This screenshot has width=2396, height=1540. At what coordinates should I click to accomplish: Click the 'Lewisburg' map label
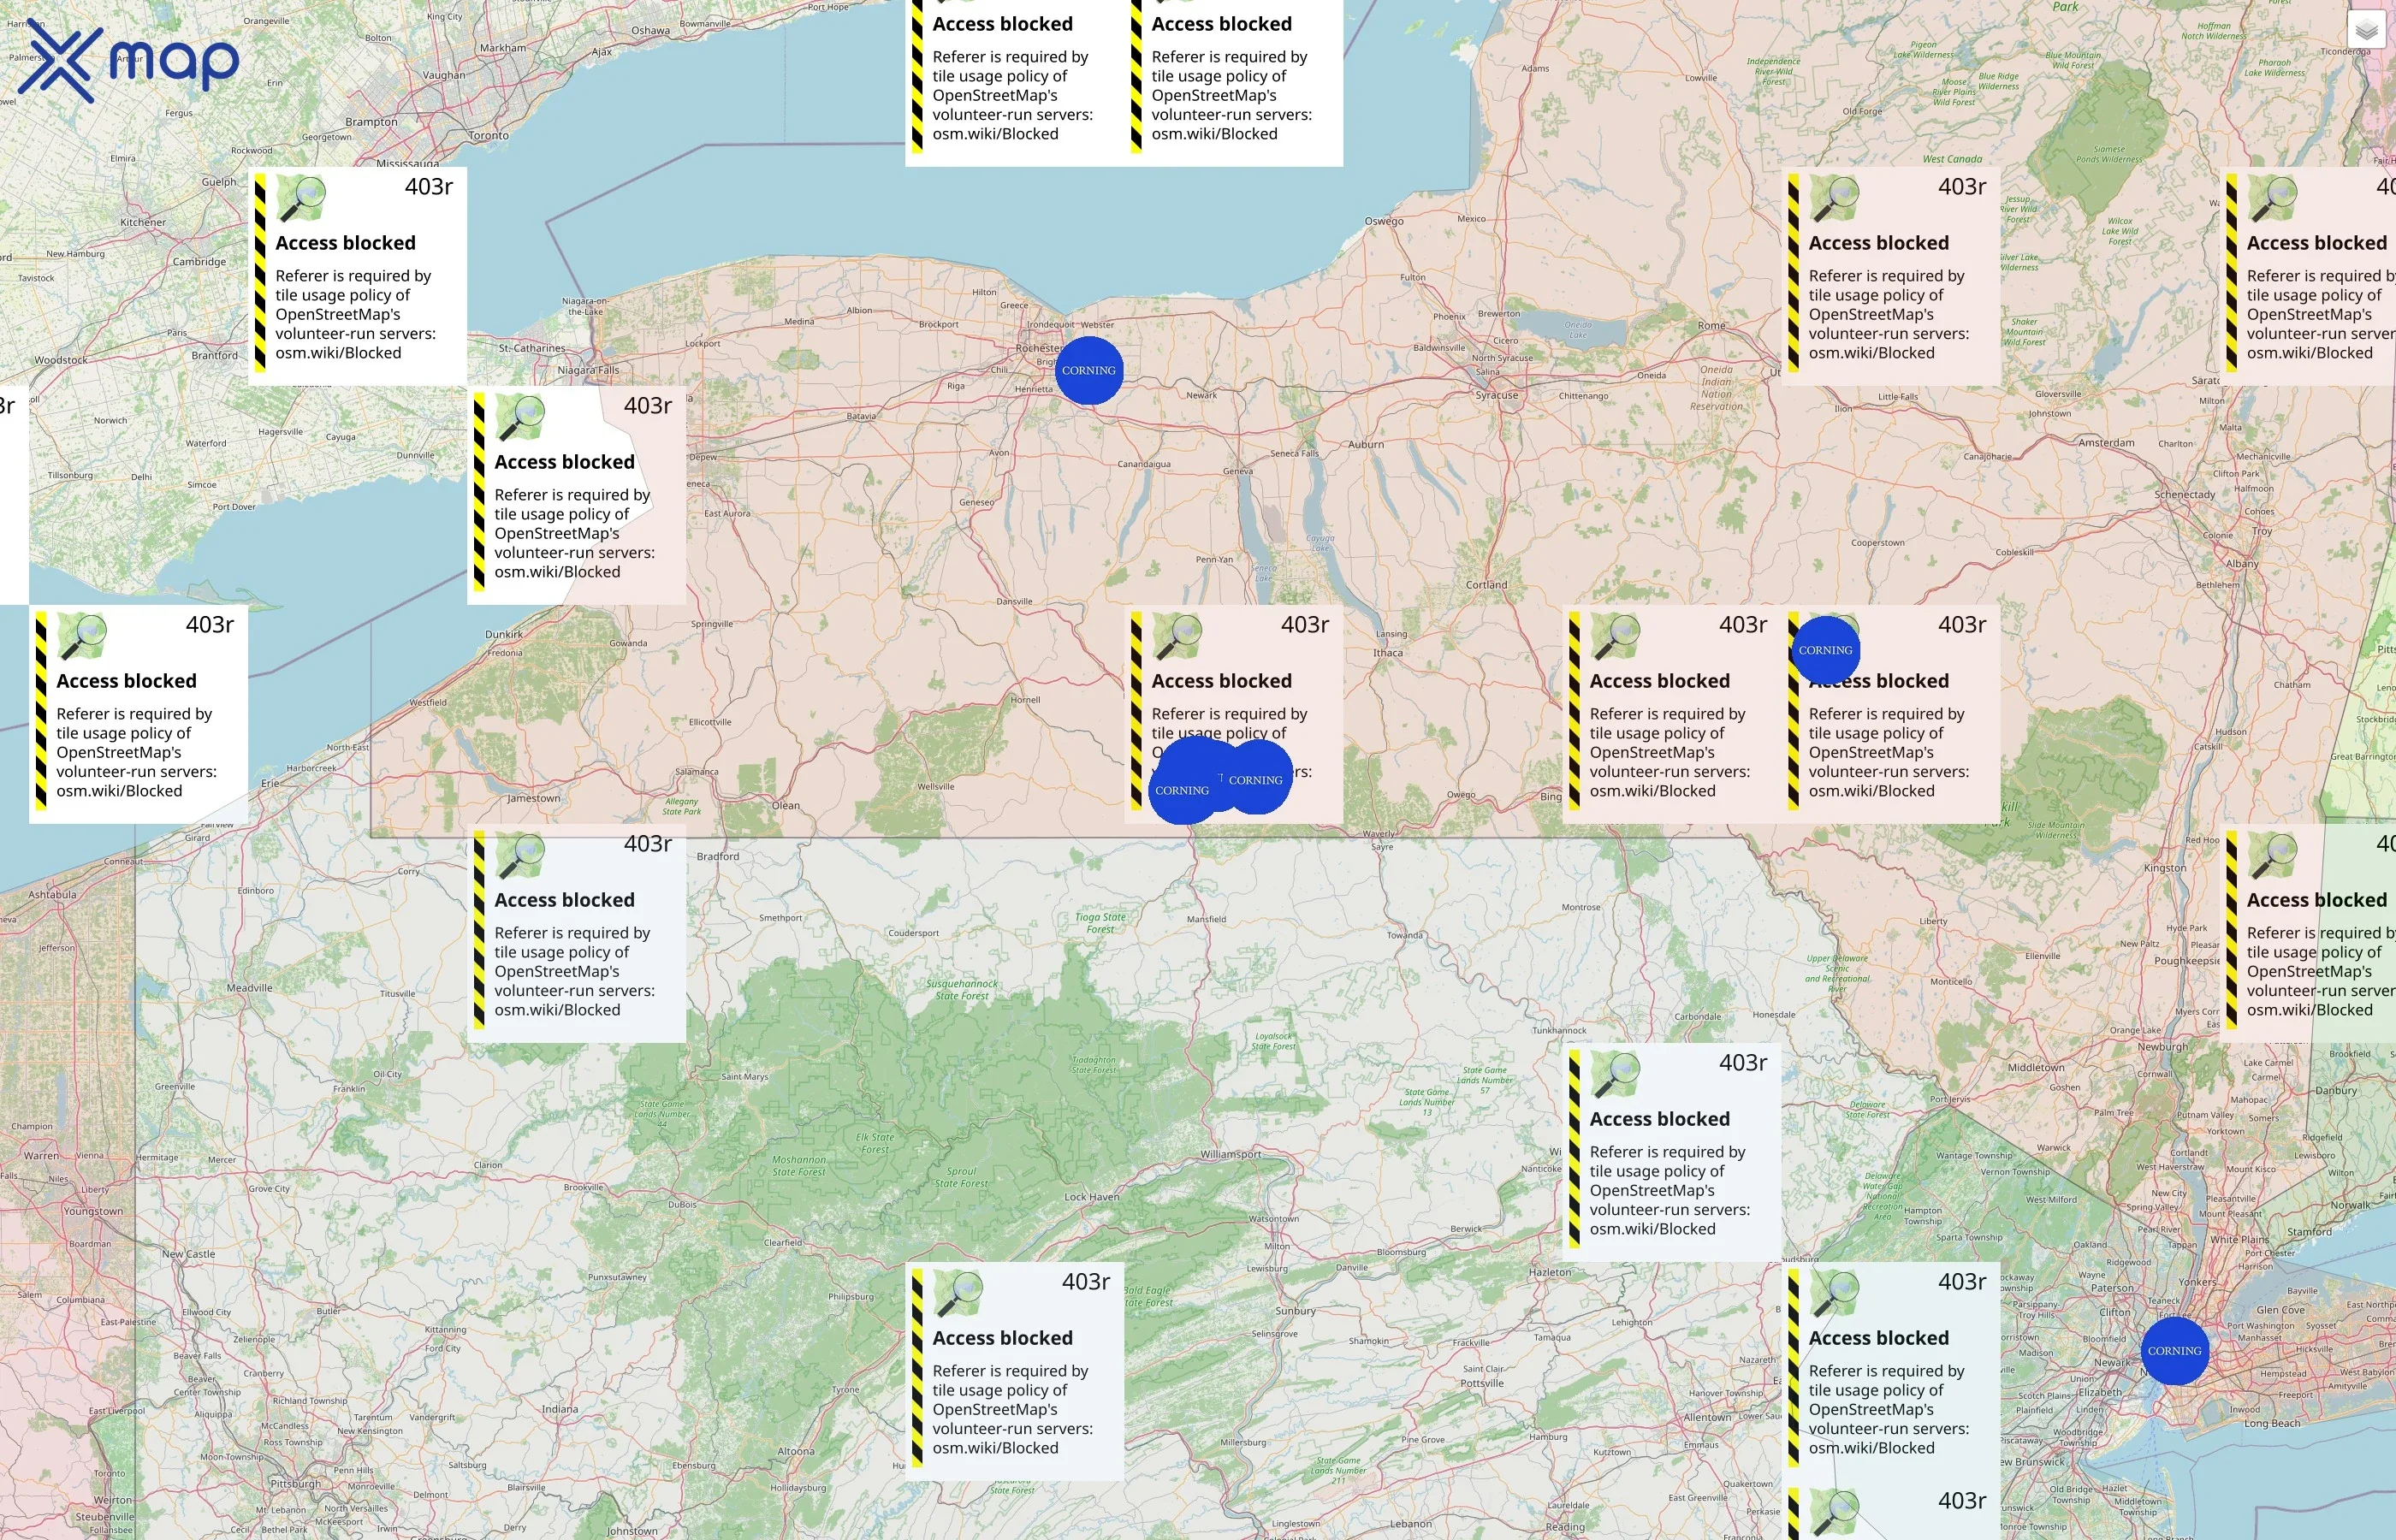point(1267,1268)
